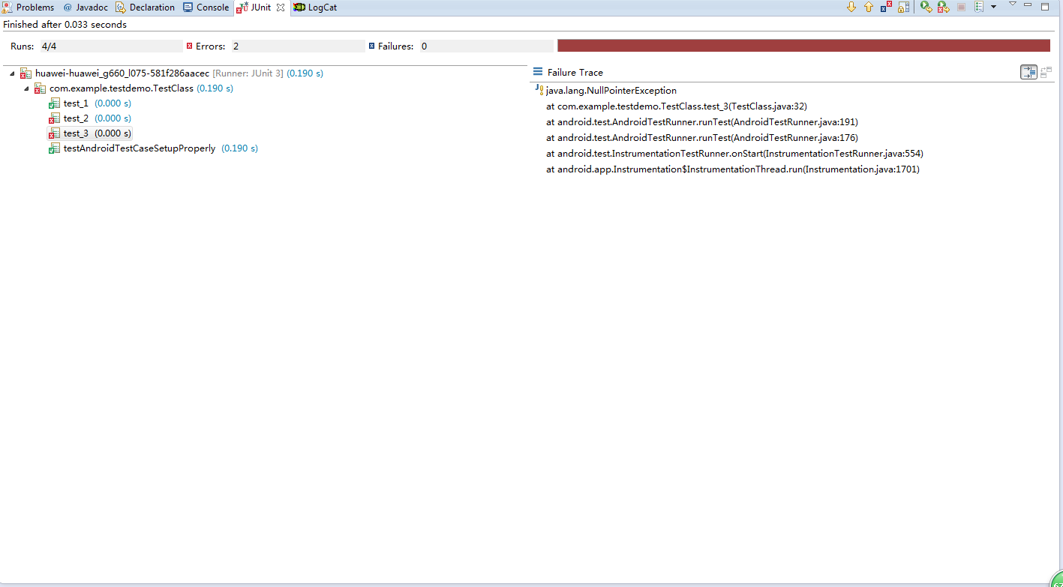Switch to the Declaration tab

[145, 7]
